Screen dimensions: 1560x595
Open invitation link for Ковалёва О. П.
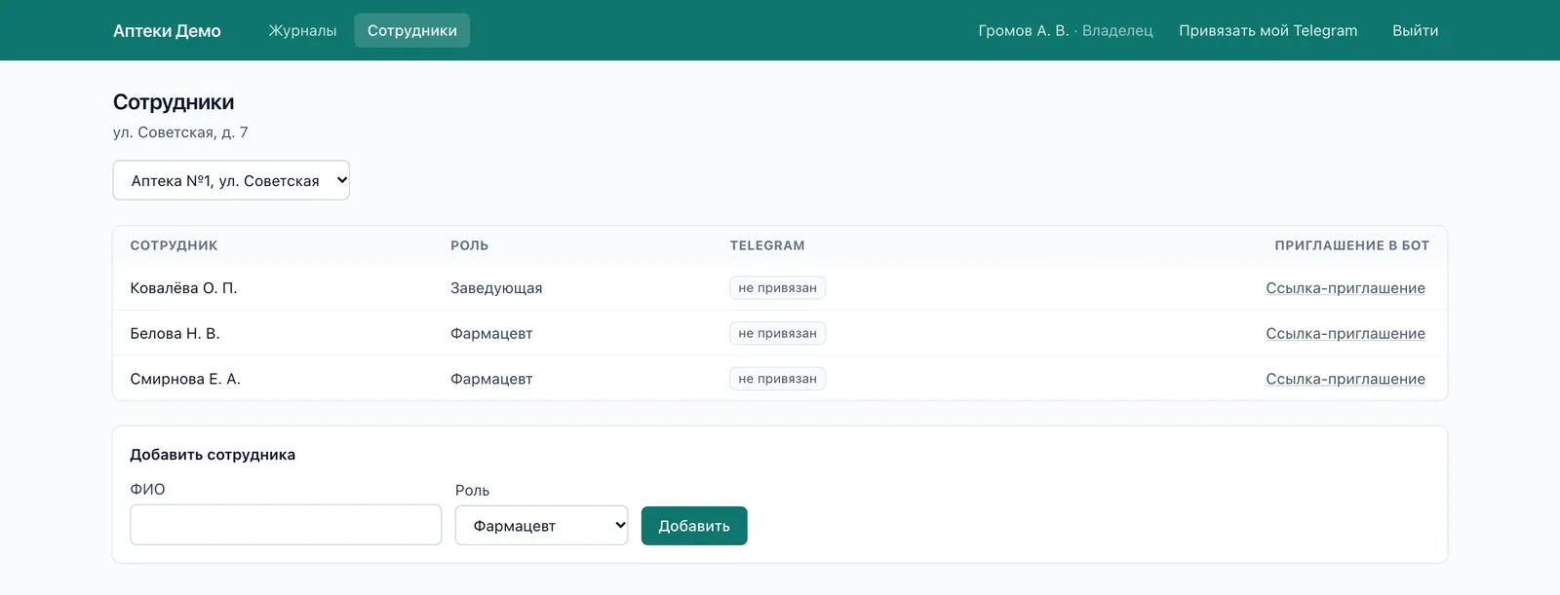[1345, 288]
